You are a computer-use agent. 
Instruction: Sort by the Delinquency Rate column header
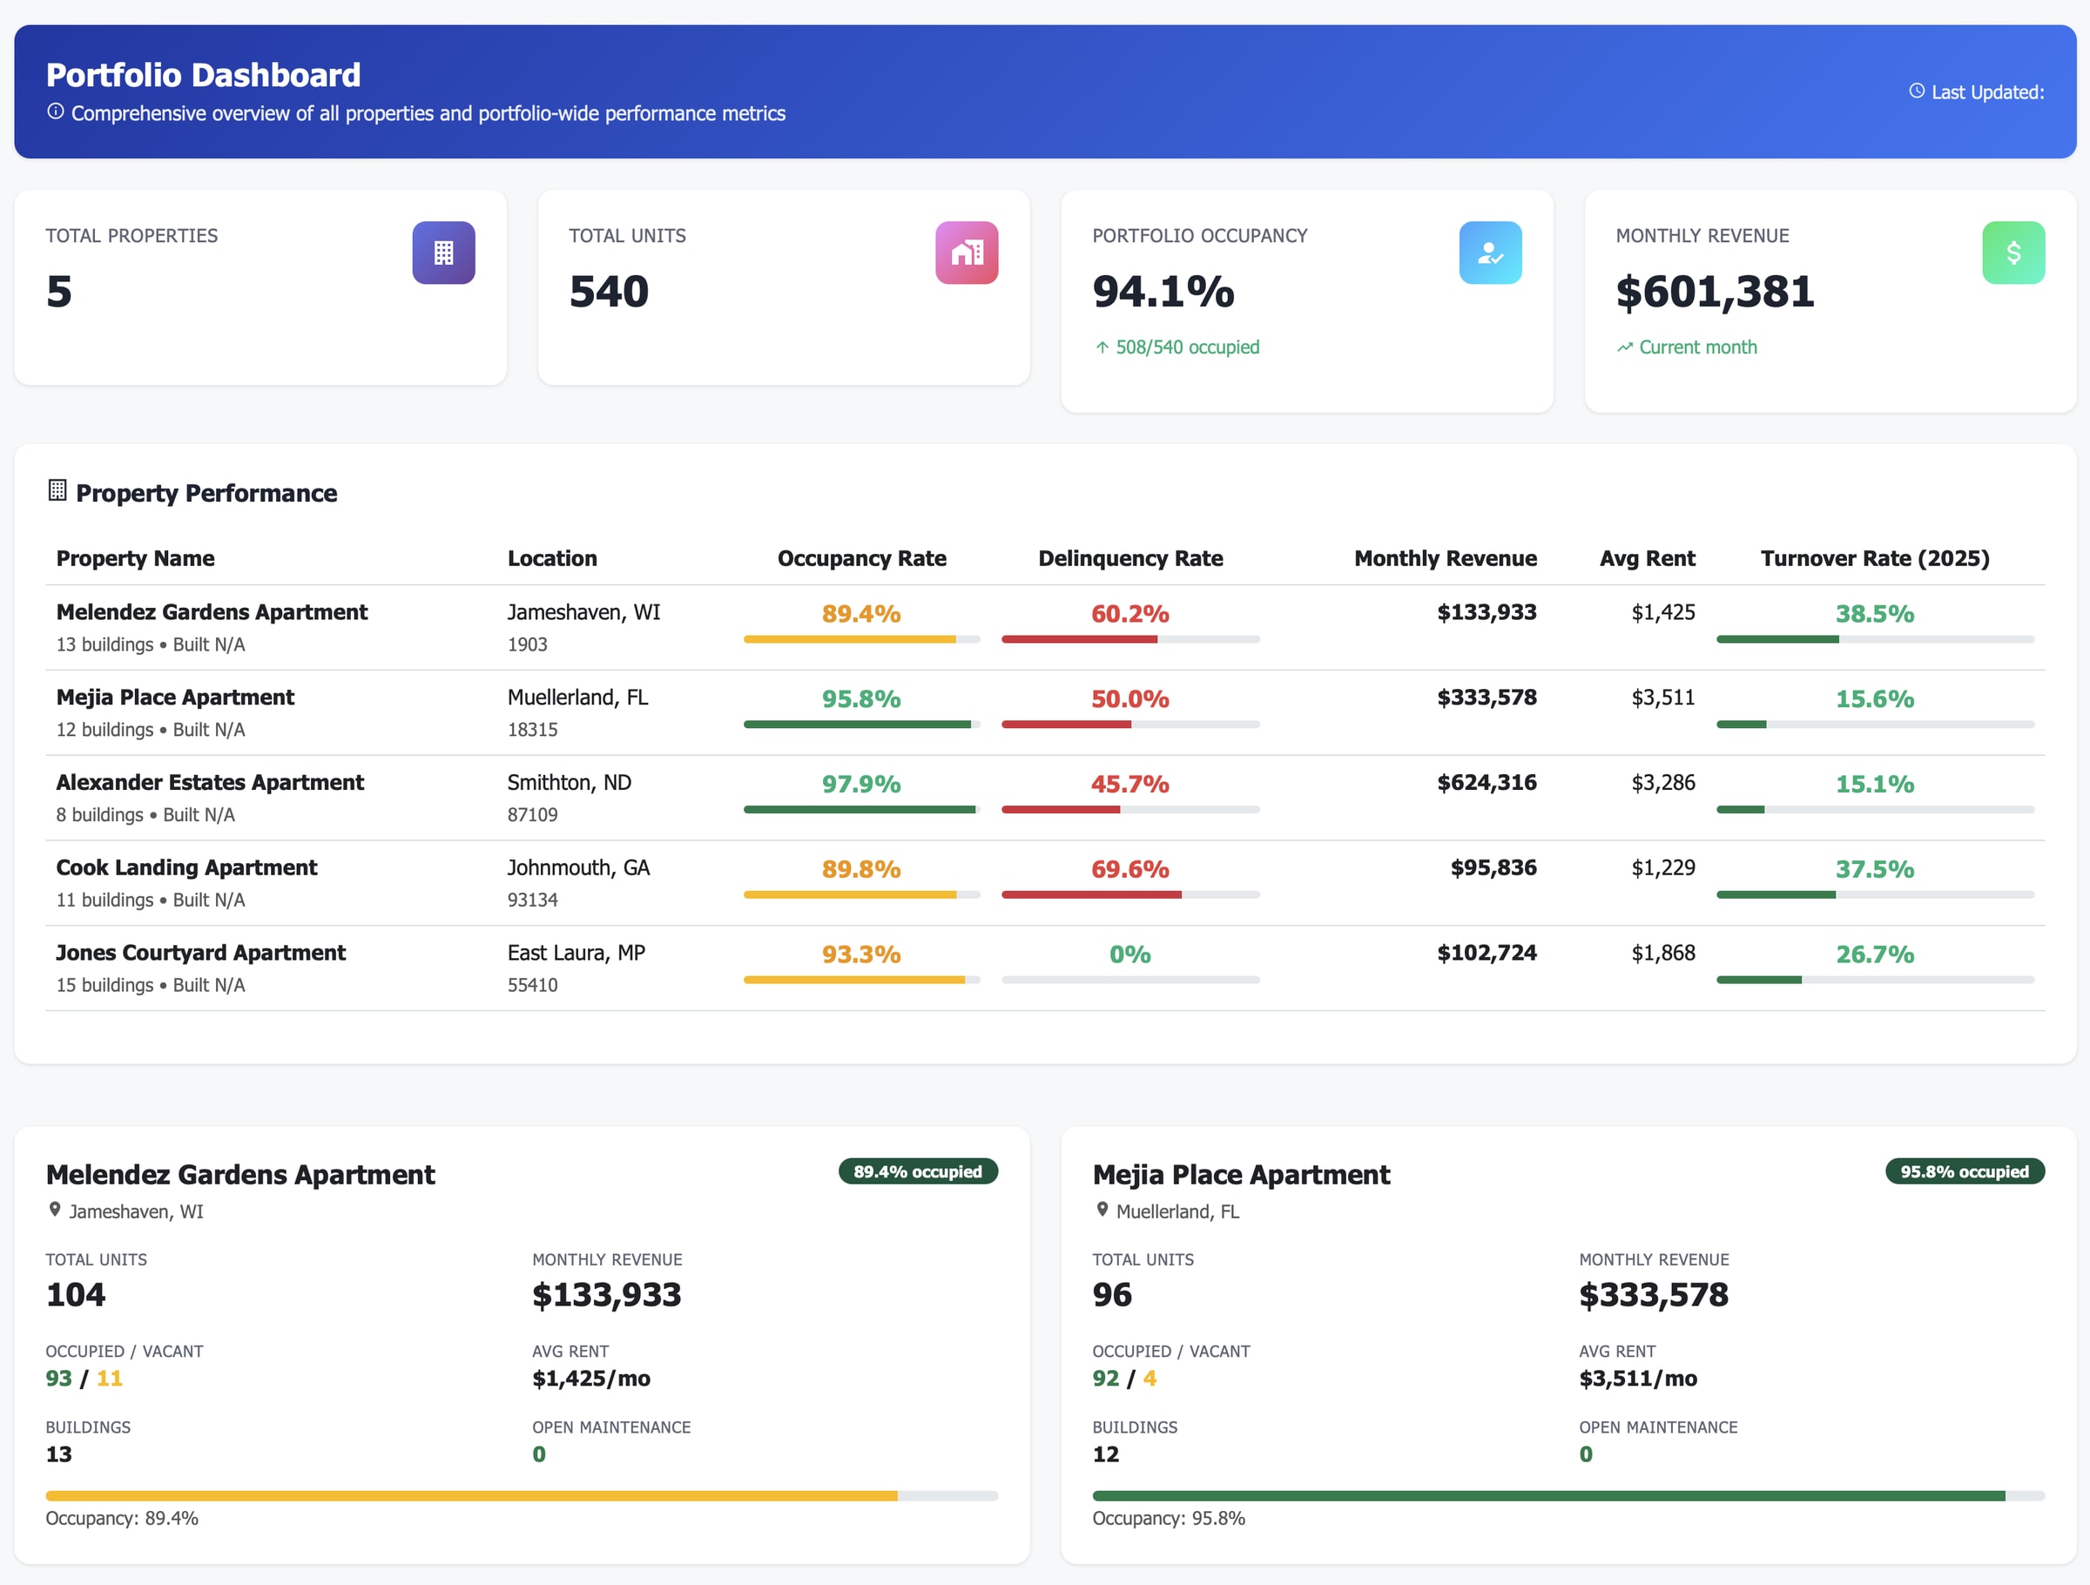point(1130,558)
